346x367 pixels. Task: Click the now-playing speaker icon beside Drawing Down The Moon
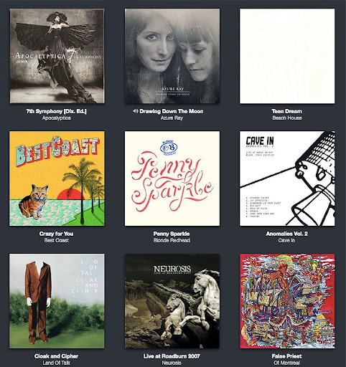[x=136, y=111]
